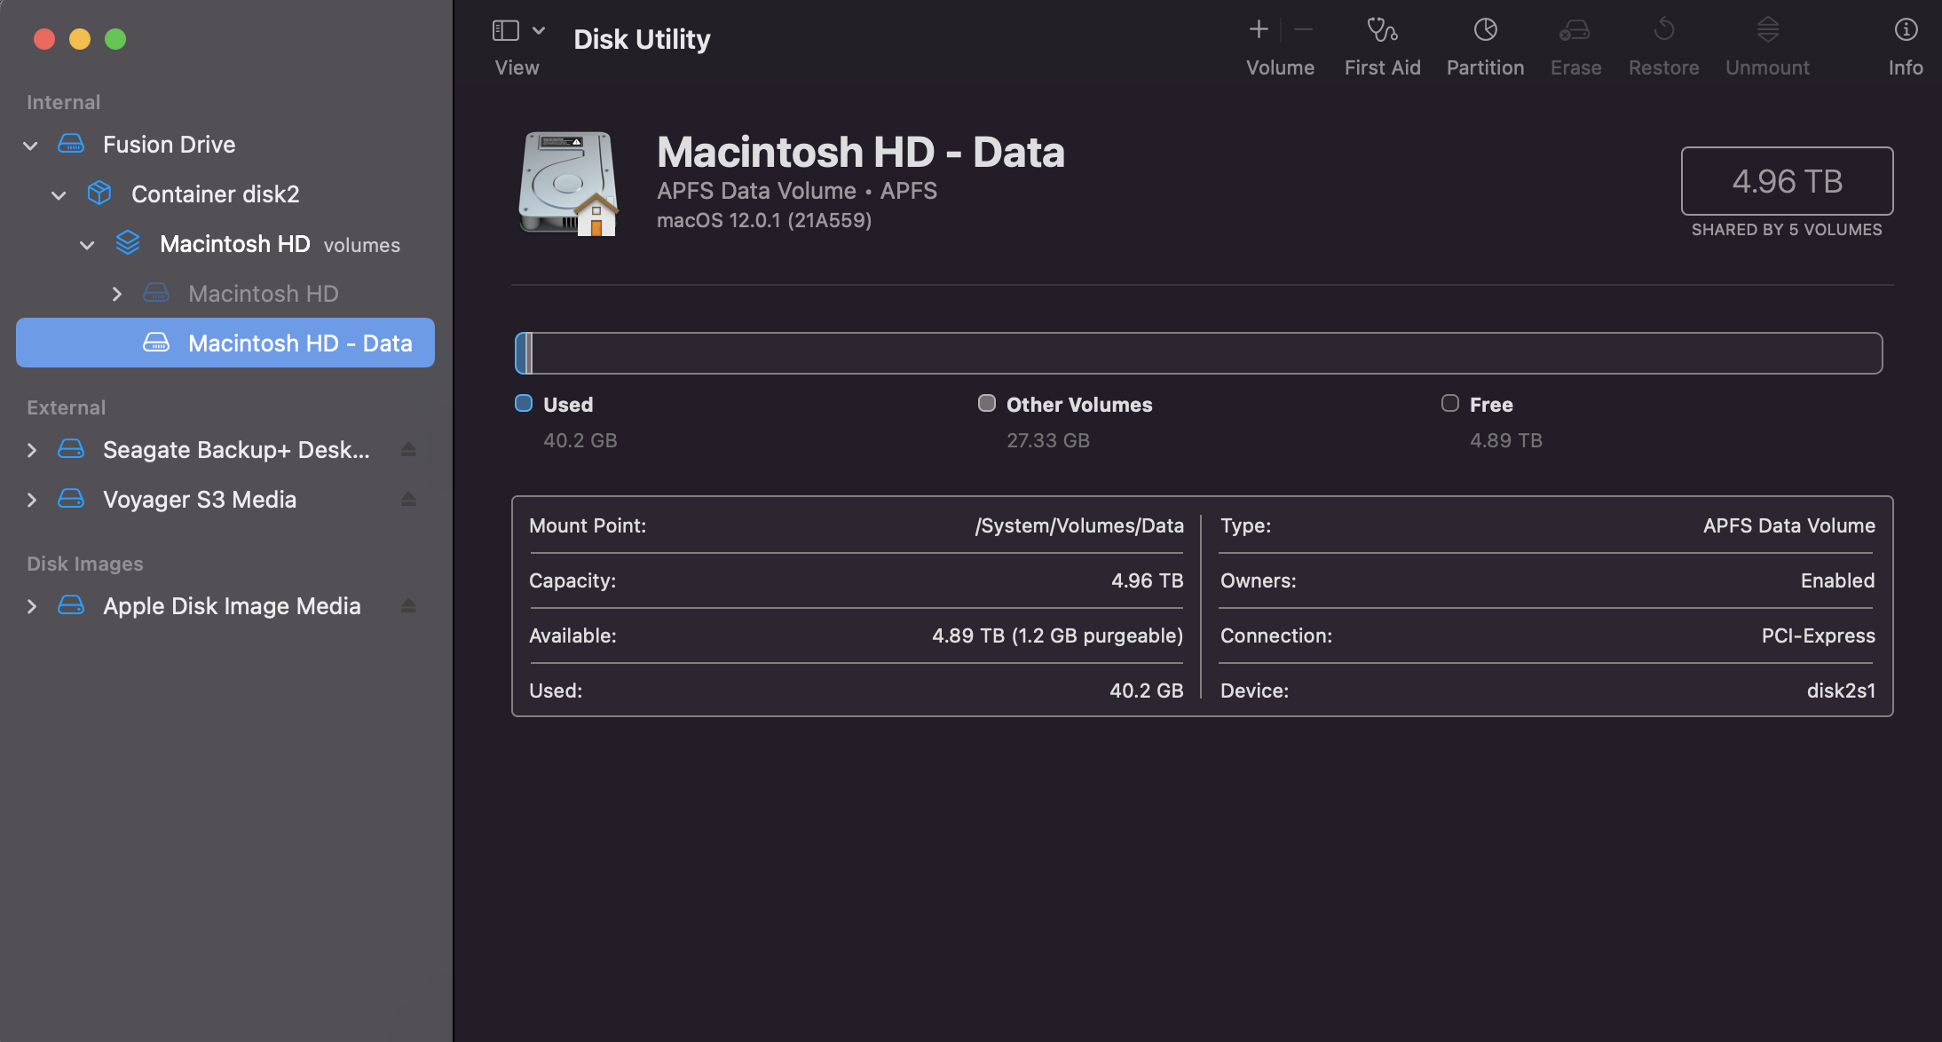Click the 4.96 TB capacity box
The image size is (1942, 1042).
pyautogui.click(x=1786, y=181)
